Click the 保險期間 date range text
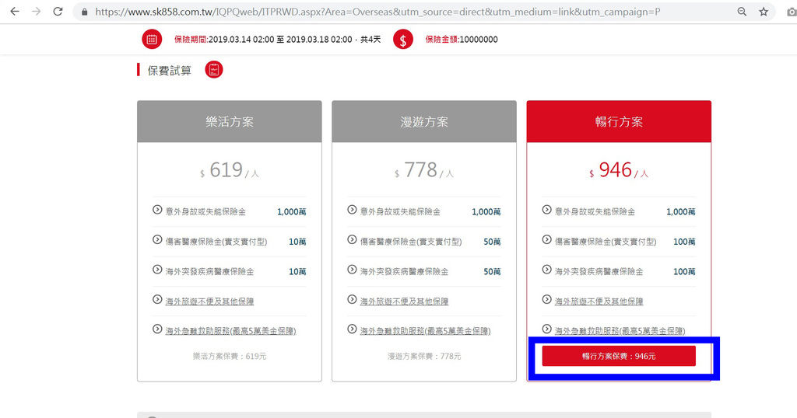797x418 pixels. coord(278,40)
